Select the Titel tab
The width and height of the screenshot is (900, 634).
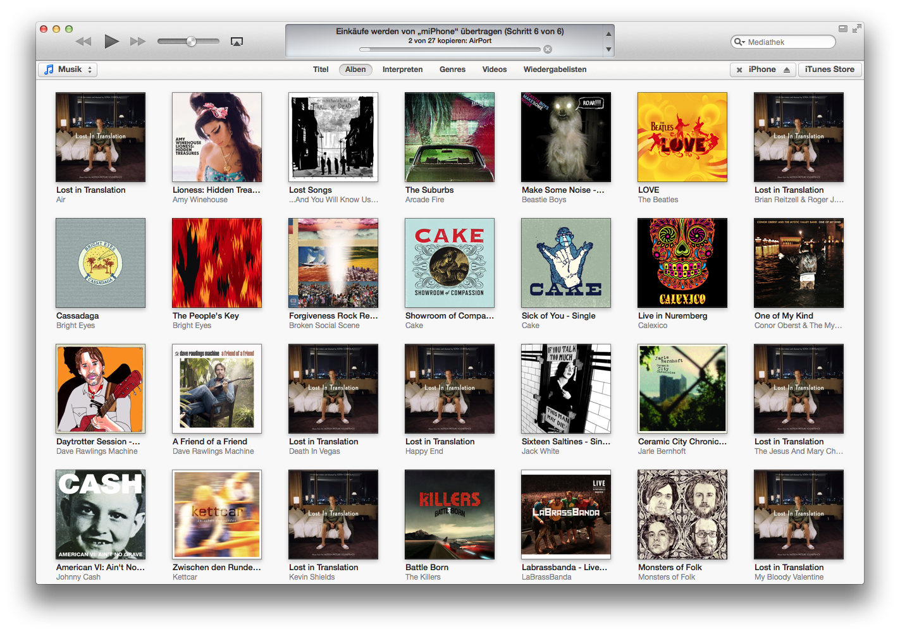click(321, 70)
